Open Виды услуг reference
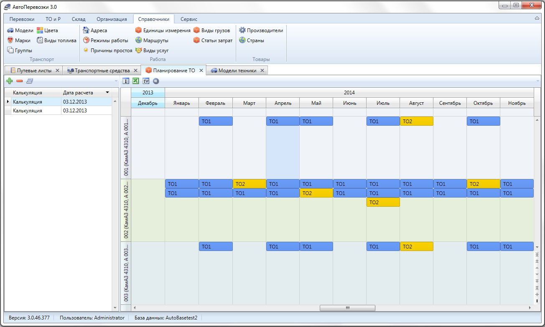Viewport: 545px width, 327px height. [x=152, y=51]
